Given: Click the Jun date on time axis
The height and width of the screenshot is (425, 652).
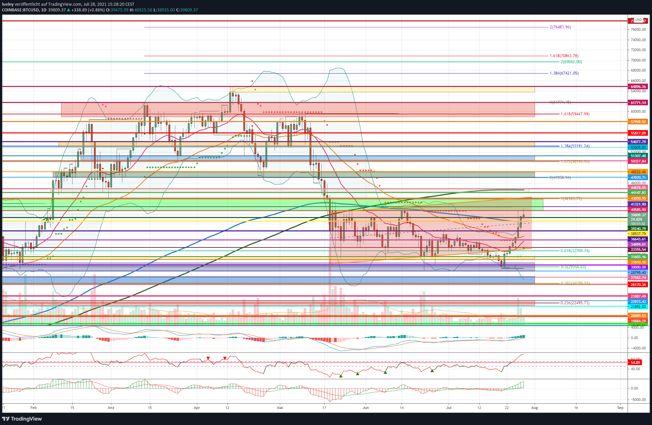Looking at the screenshot, I should coord(366,408).
